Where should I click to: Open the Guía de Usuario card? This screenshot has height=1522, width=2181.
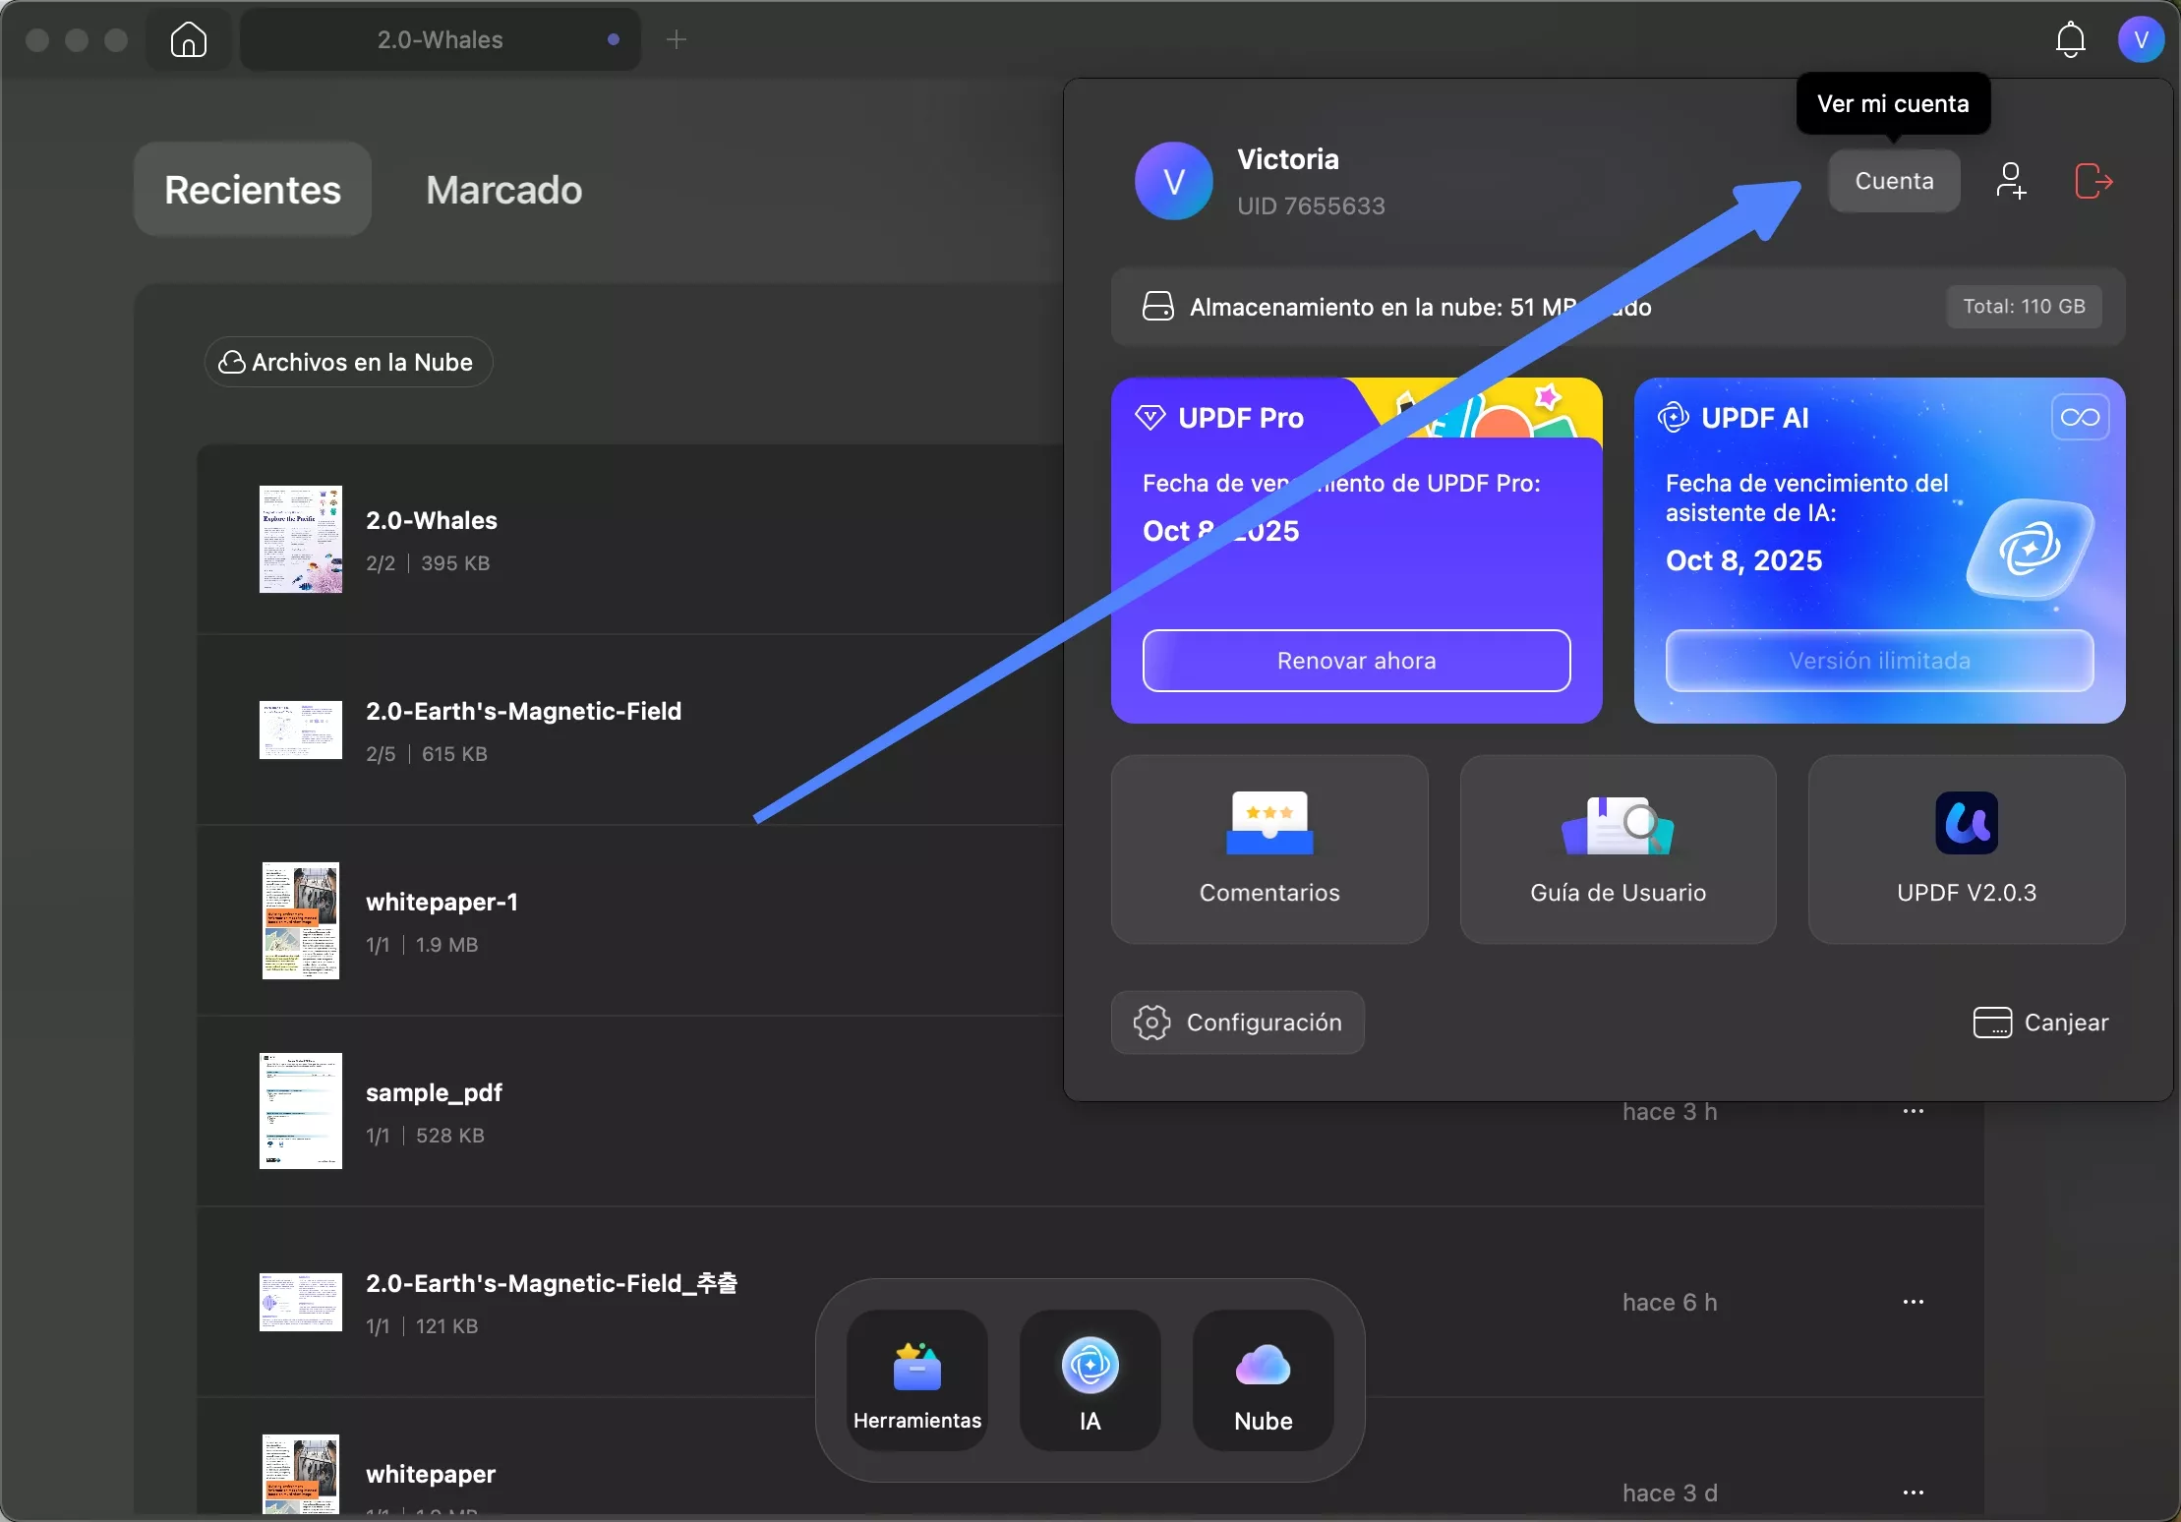[1619, 849]
